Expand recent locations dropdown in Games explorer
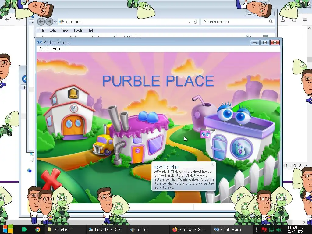312x234 pixels. 55,22
